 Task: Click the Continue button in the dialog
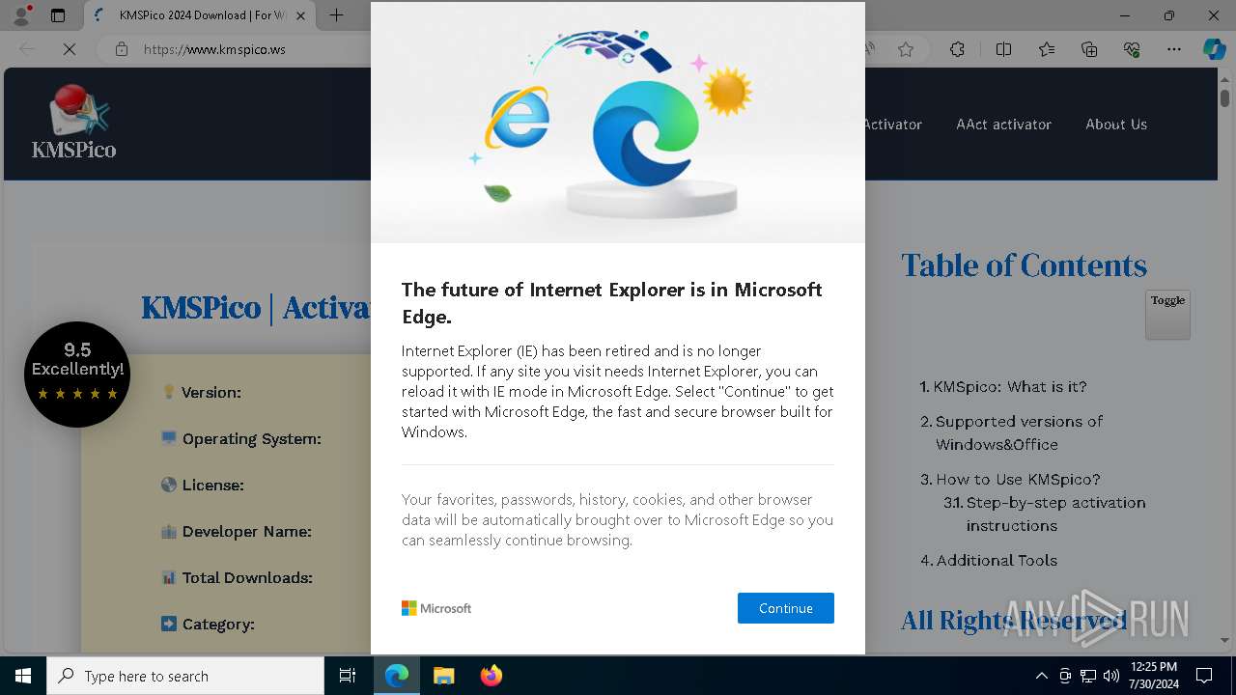pyautogui.click(x=785, y=608)
